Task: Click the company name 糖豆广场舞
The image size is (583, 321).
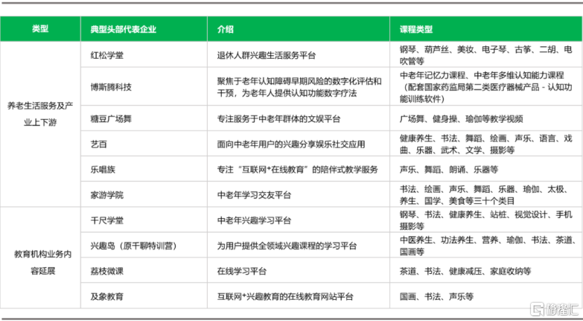Action: point(111,118)
